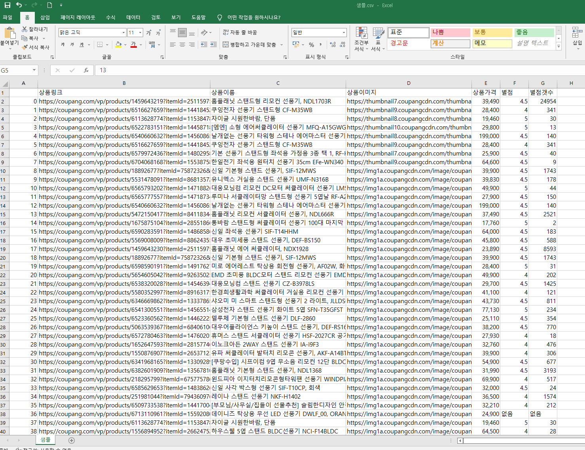Toggle Wrap Text (자동 줄 바꿈)

240,32
